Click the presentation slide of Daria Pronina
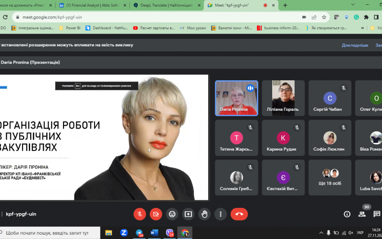 [104, 137]
